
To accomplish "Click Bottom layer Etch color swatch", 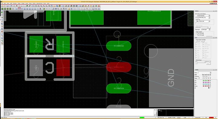I will 203,86.
